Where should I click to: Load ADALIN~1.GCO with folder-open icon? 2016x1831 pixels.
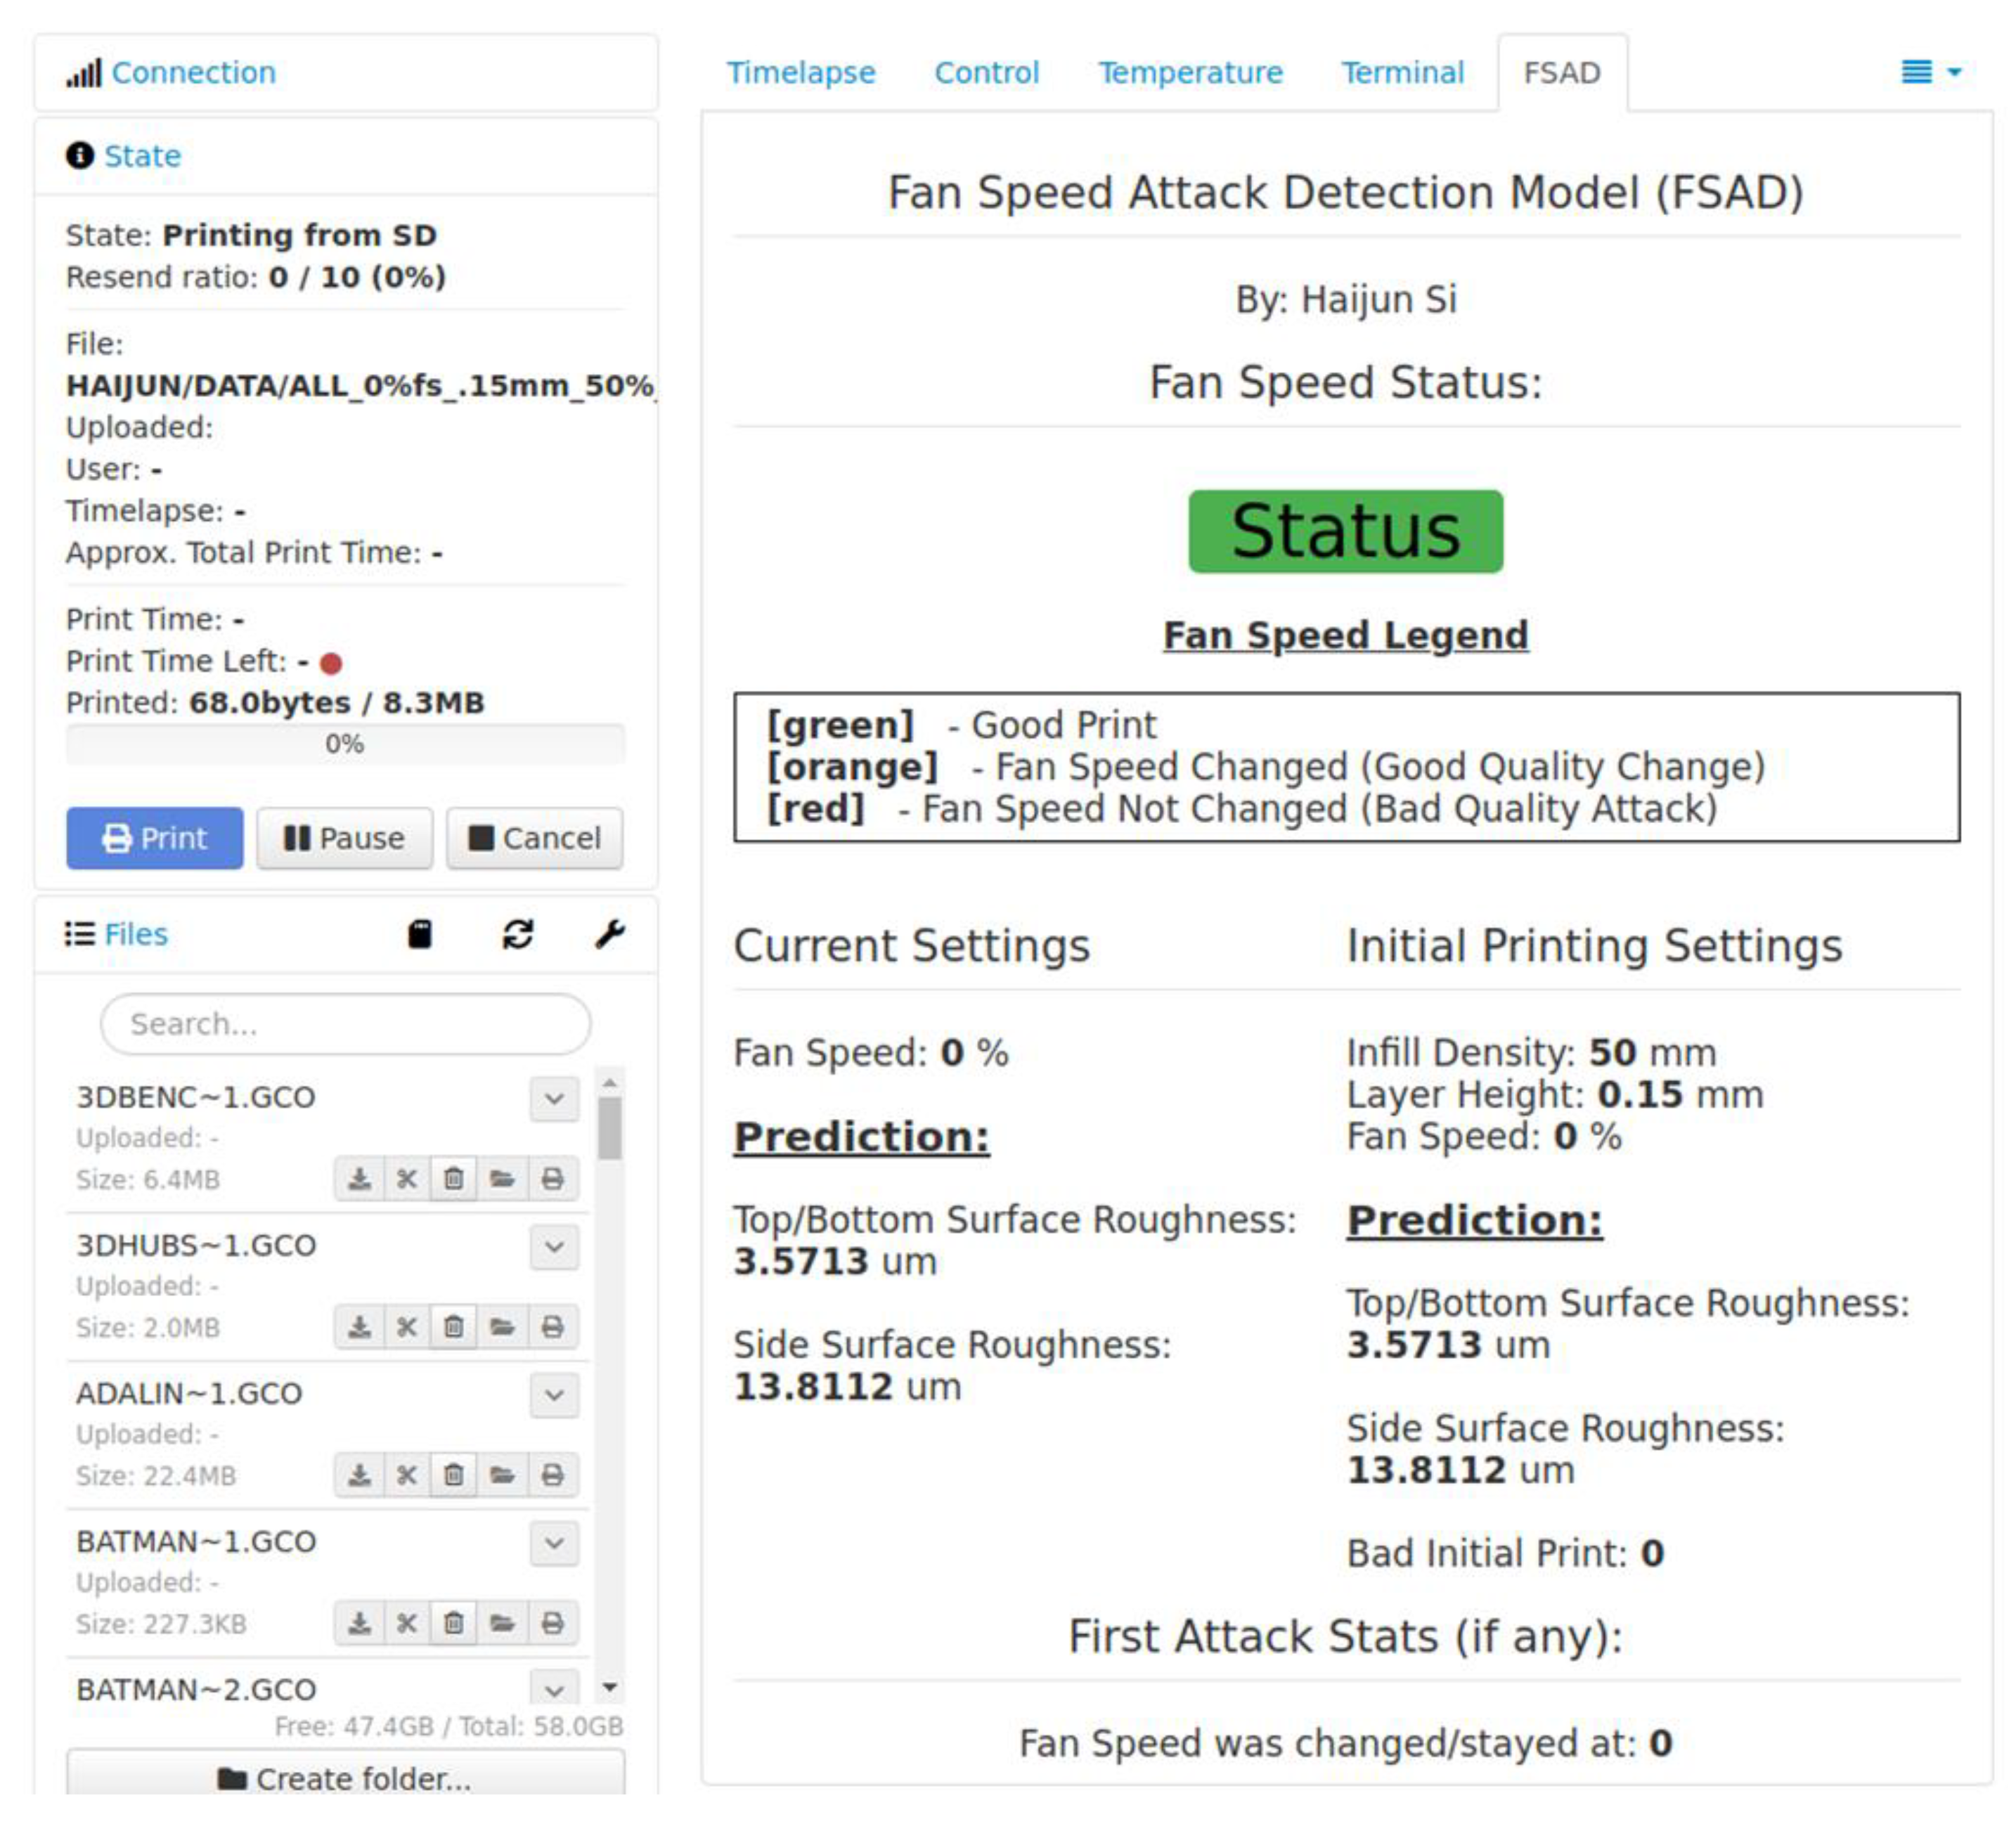[x=502, y=1475]
